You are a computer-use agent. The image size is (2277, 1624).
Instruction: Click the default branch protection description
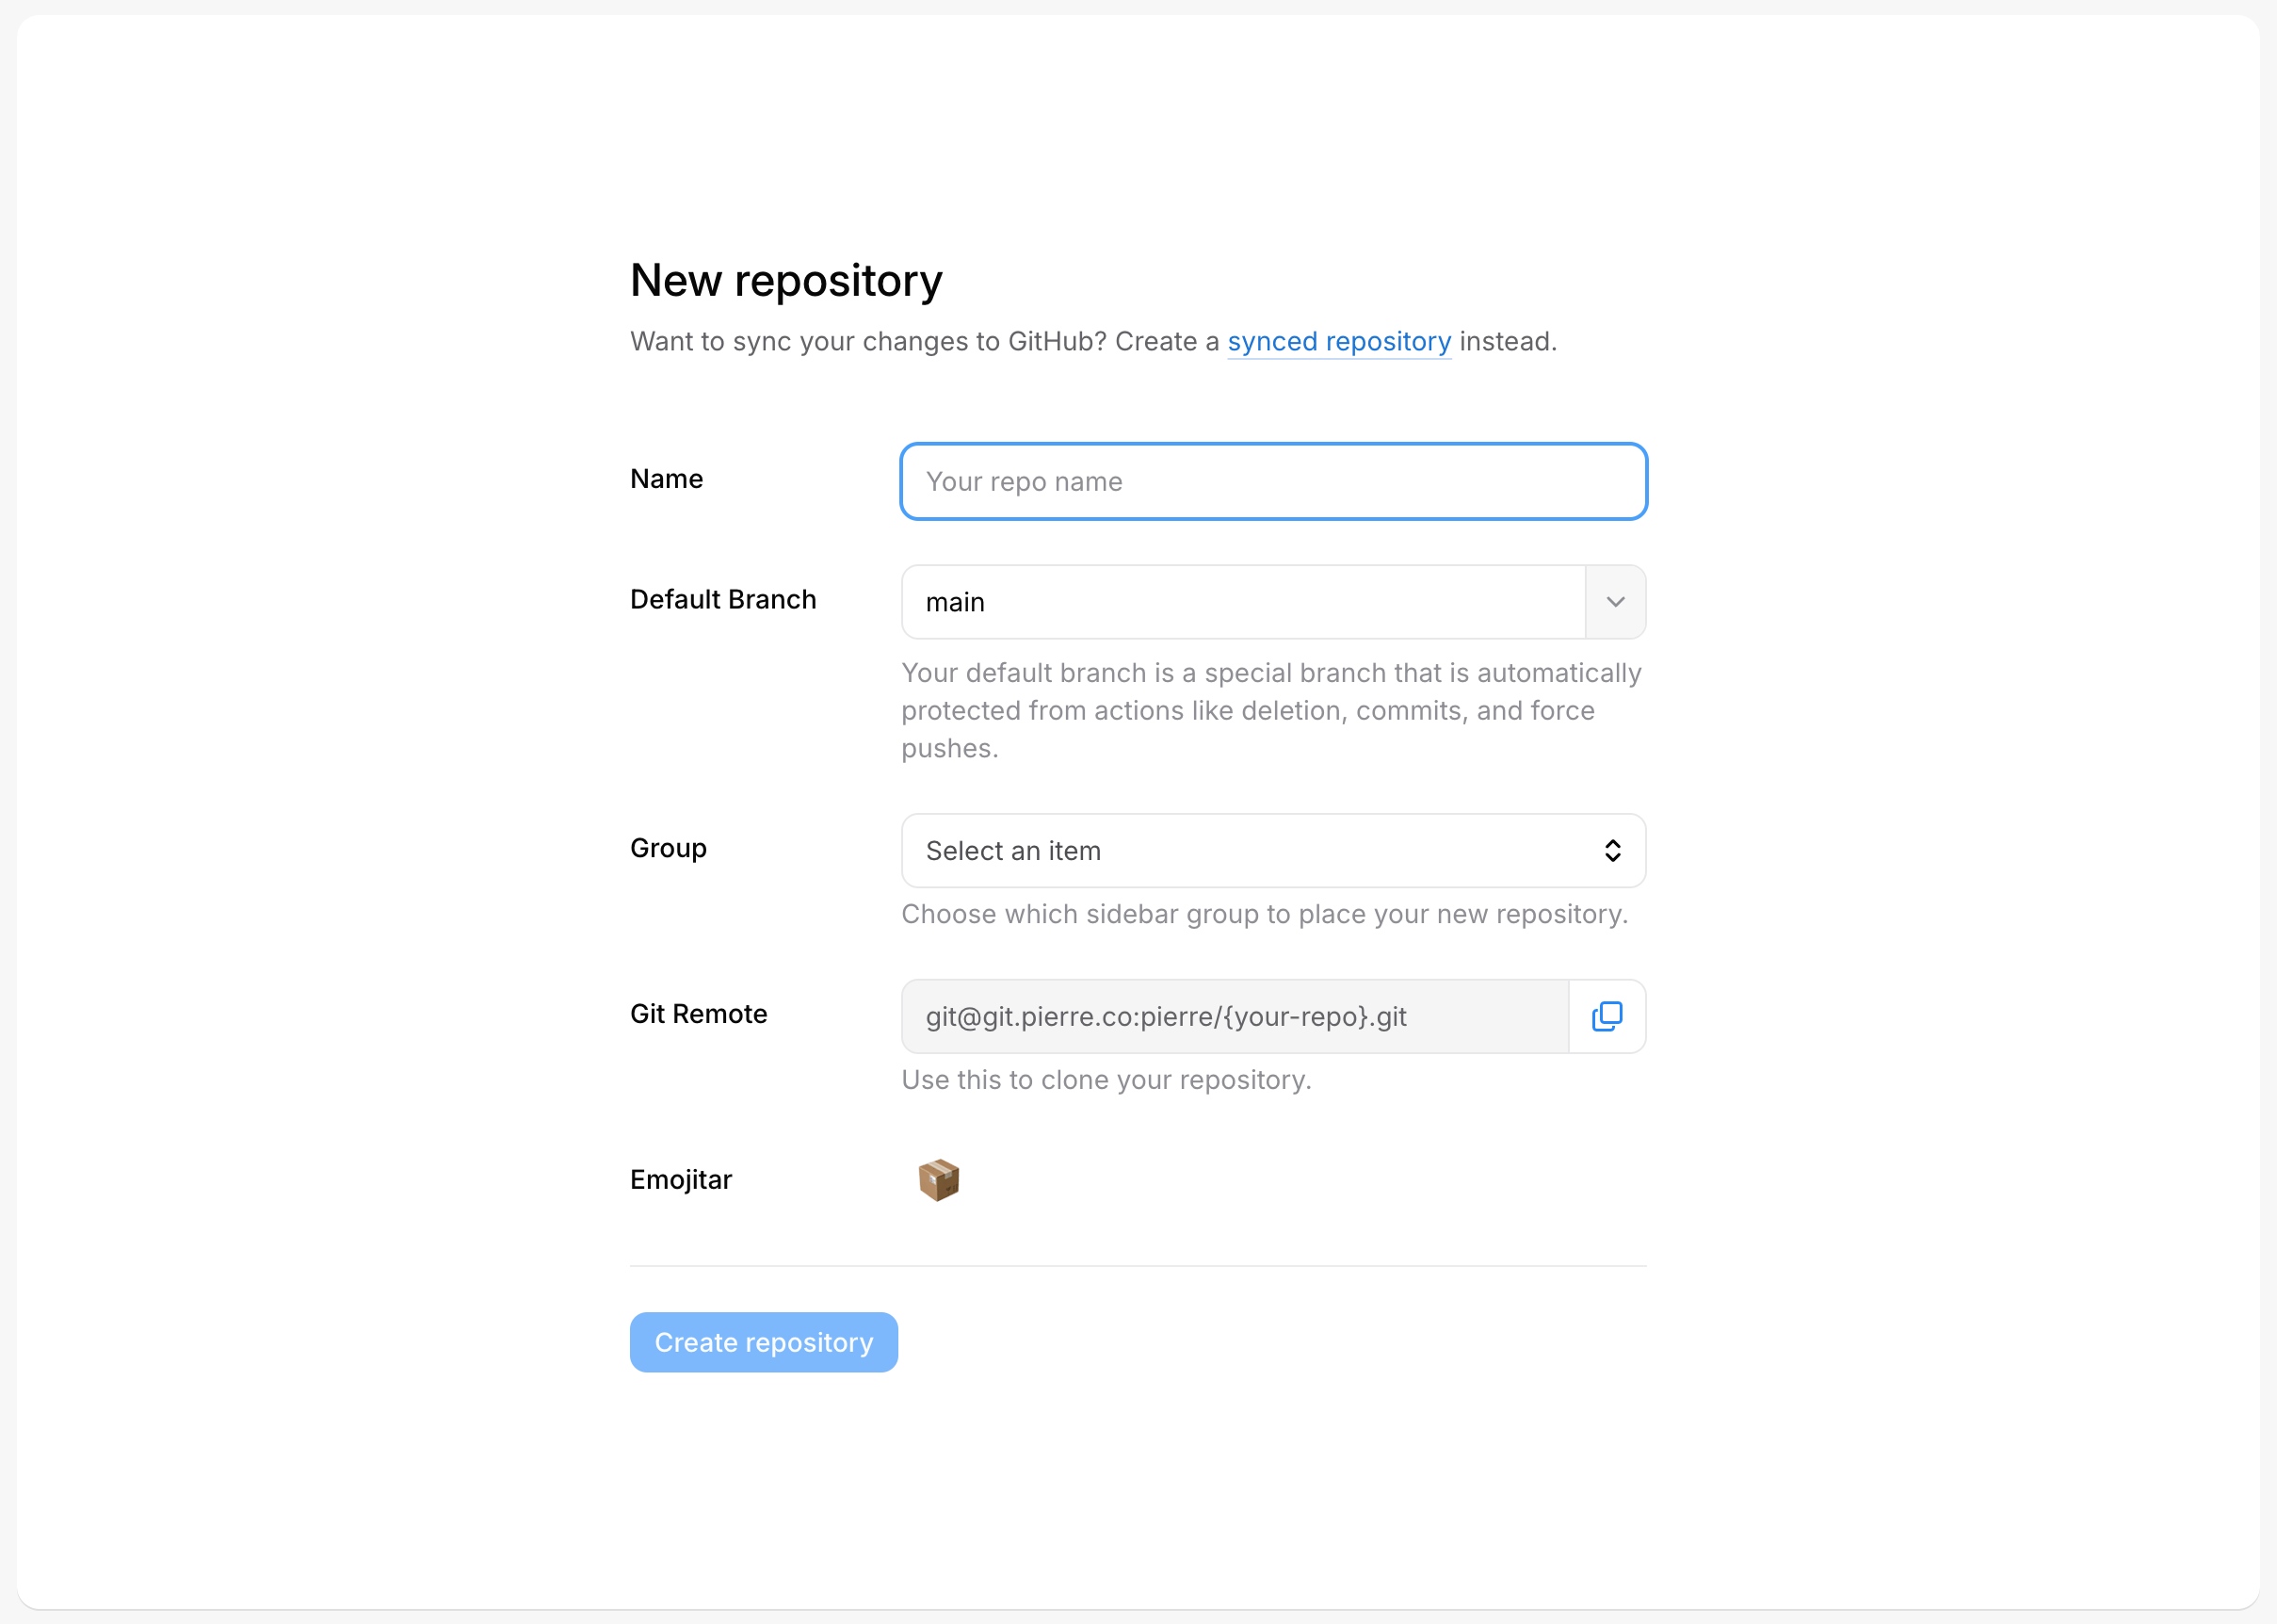click(1270, 710)
